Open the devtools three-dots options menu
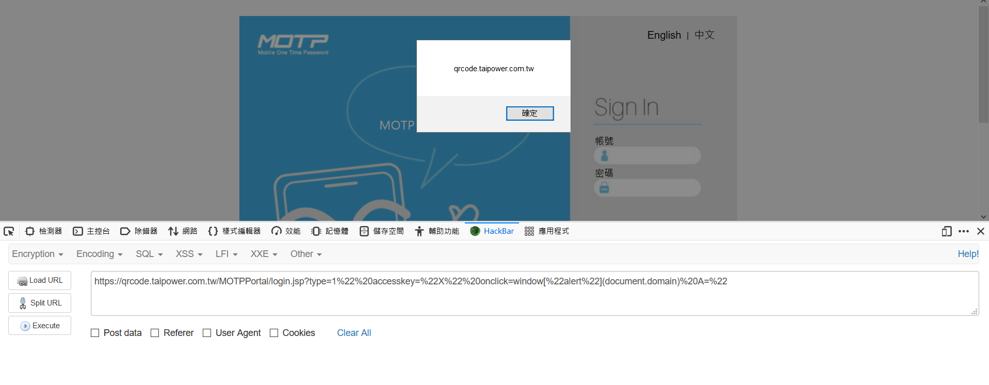989x385 pixels. coord(964,231)
